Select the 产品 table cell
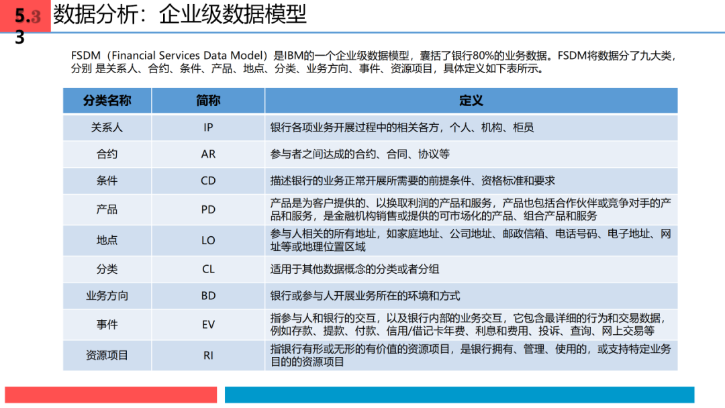Image resolution: width=725 pixels, height=408 pixels. point(107,210)
